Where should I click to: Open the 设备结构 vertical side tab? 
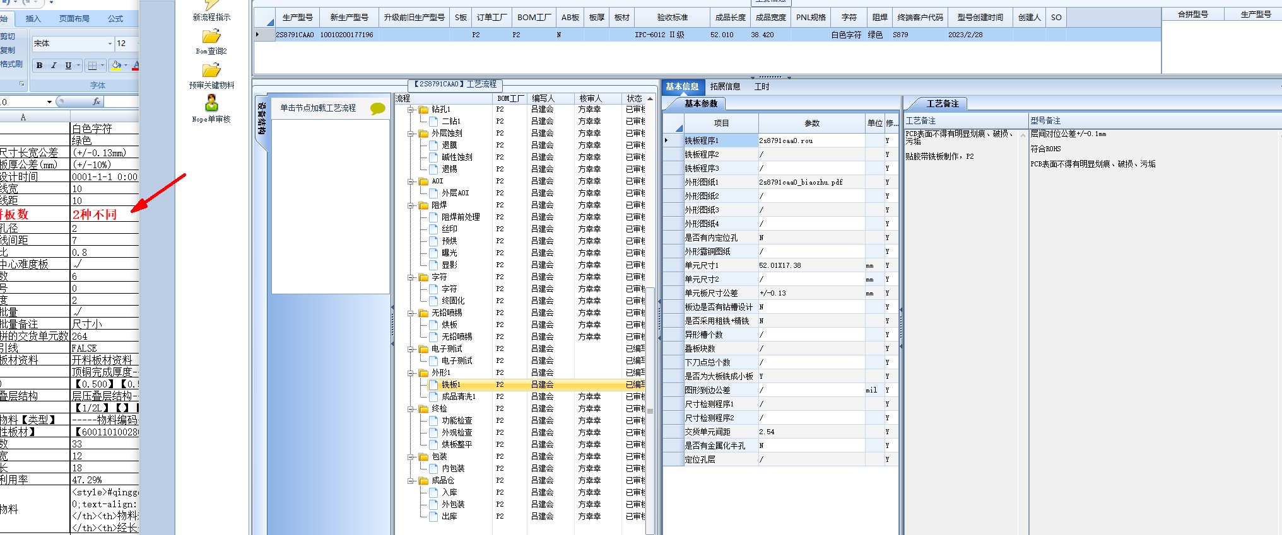[x=262, y=119]
